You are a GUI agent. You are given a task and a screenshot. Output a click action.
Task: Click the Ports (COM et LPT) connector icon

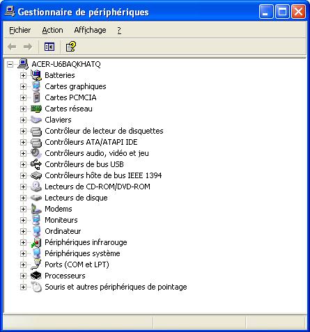pos(36,264)
